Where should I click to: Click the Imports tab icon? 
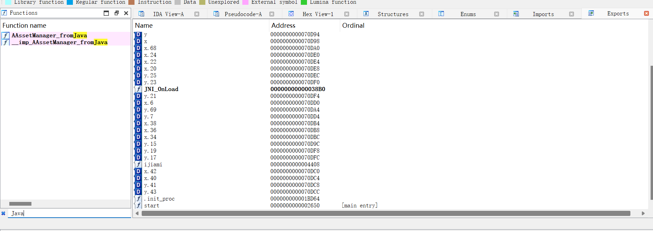(x=516, y=14)
